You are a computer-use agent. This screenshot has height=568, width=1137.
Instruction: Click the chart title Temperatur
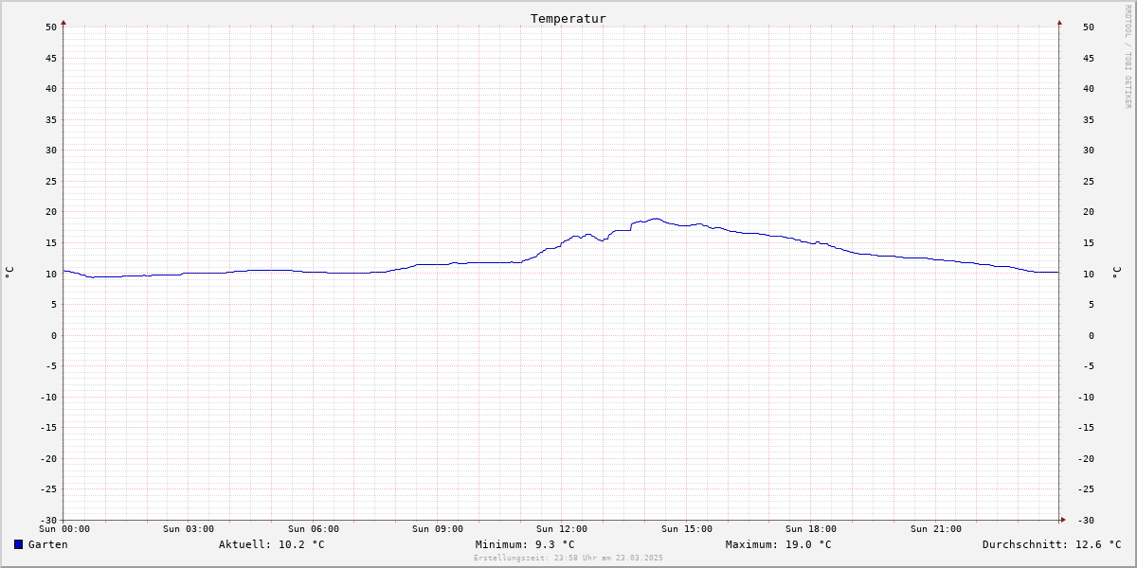point(568,19)
